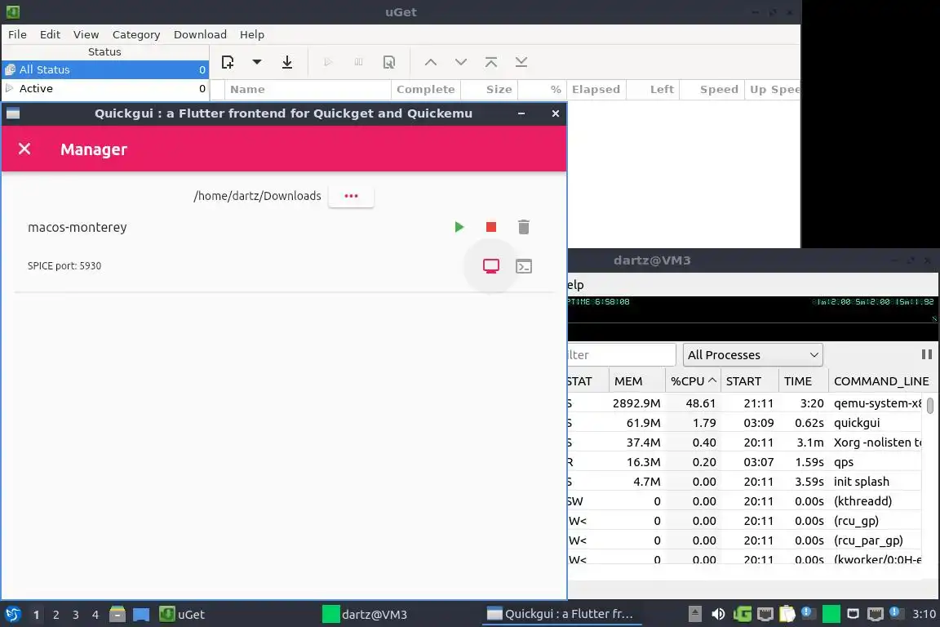Click the Complete column header in uGet
This screenshot has height=627, width=940.
pos(426,90)
